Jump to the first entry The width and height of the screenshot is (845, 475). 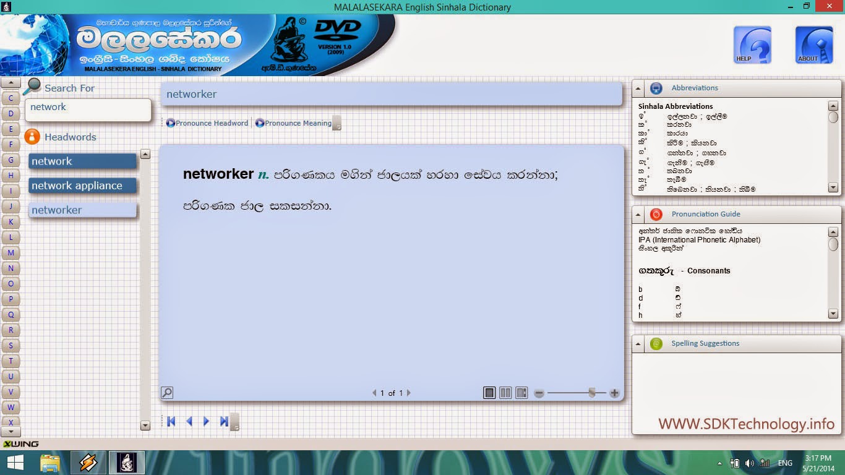[x=171, y=421]
